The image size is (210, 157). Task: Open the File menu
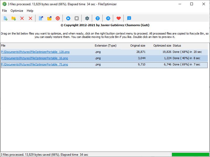(x=4, y=11)
